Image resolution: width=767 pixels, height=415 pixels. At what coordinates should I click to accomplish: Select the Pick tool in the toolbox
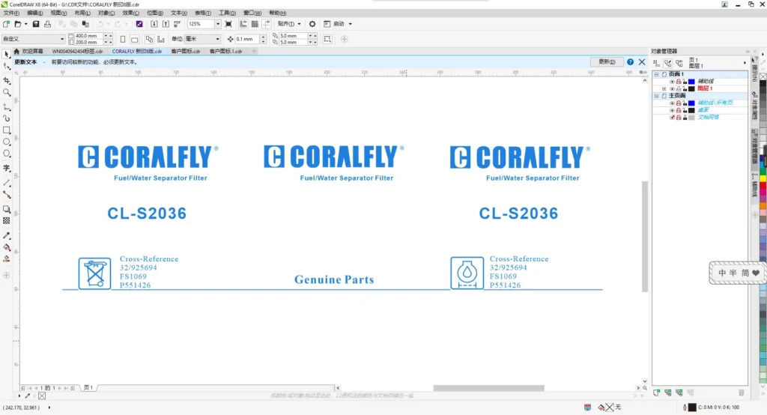6,55
